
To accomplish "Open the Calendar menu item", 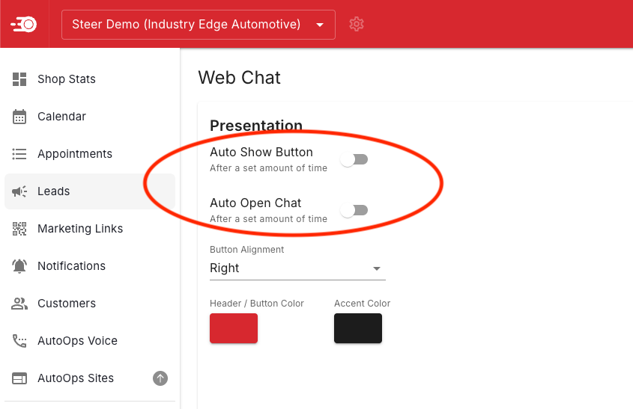I will click(x=90, y=117).
